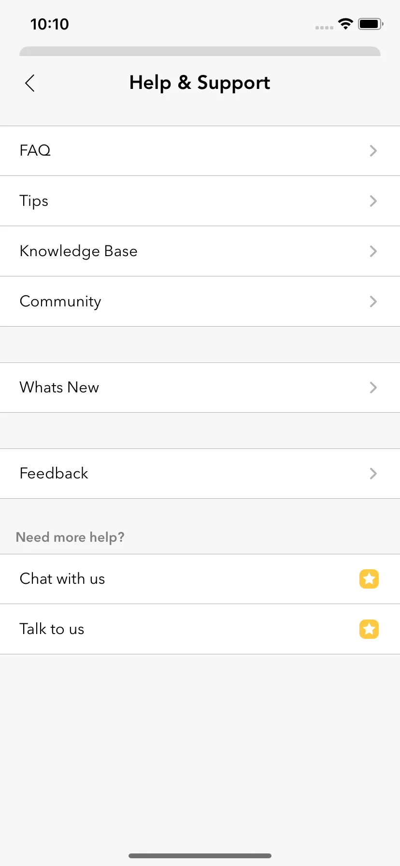Screen dimensions: 400x866
Task: Open the Feedback option
Action: coord(200,474)
